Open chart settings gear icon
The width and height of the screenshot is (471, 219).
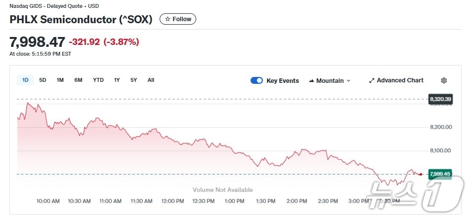pyautogui.click(x=444, y=80)
